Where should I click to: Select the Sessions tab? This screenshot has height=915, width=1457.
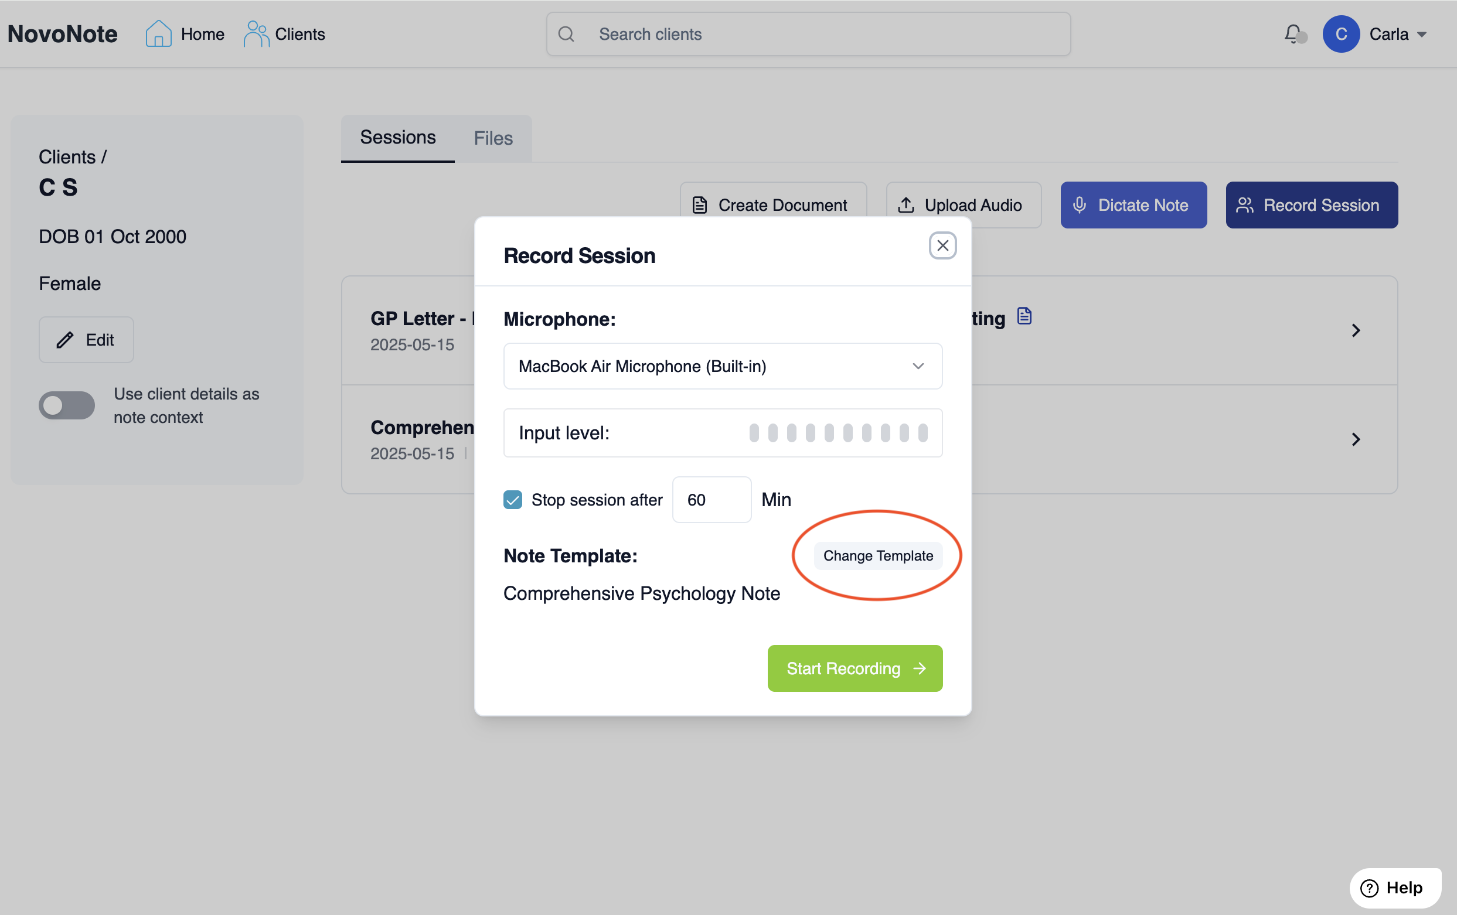pyautogui.click(x=397, y=138)
